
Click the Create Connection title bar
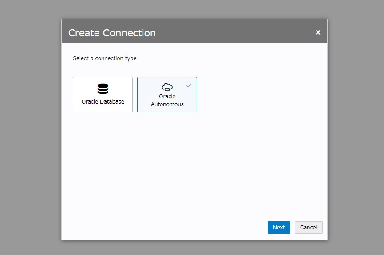tap(112, 33)
